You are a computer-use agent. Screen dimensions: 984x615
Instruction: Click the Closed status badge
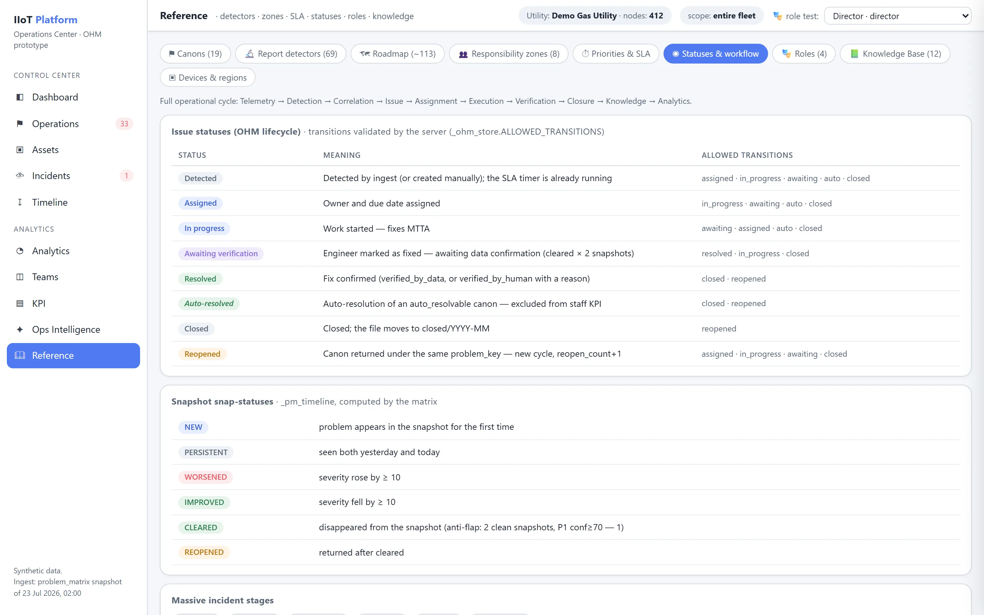click(x=196, y=329)
